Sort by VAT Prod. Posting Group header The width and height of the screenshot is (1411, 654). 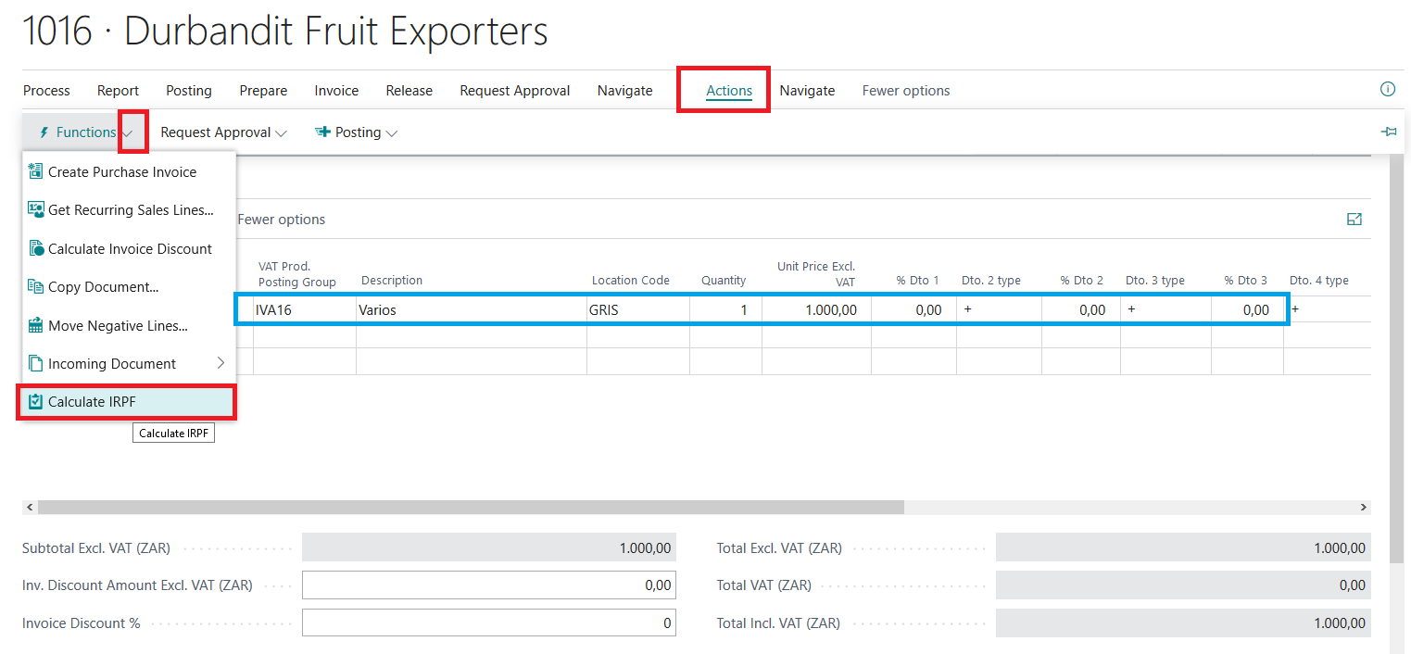coord(297,274)
